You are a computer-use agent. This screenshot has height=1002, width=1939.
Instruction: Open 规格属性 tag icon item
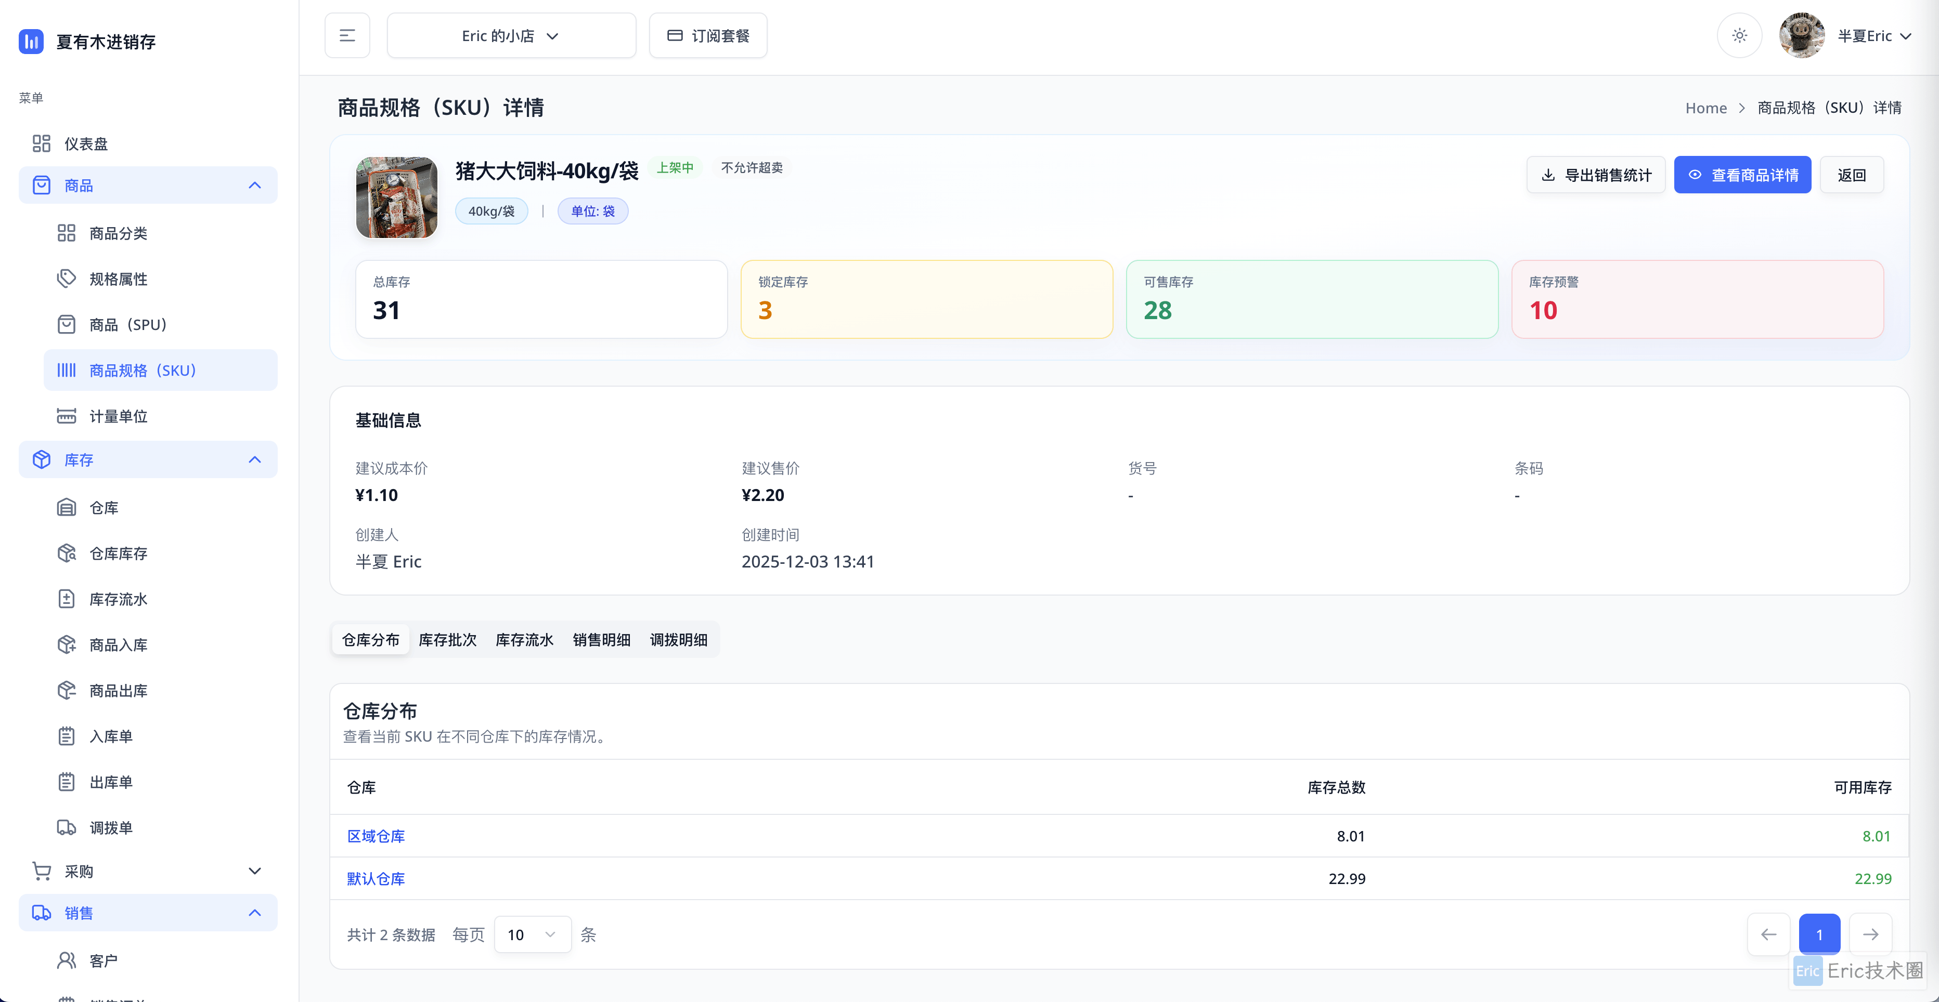point(66,279)
